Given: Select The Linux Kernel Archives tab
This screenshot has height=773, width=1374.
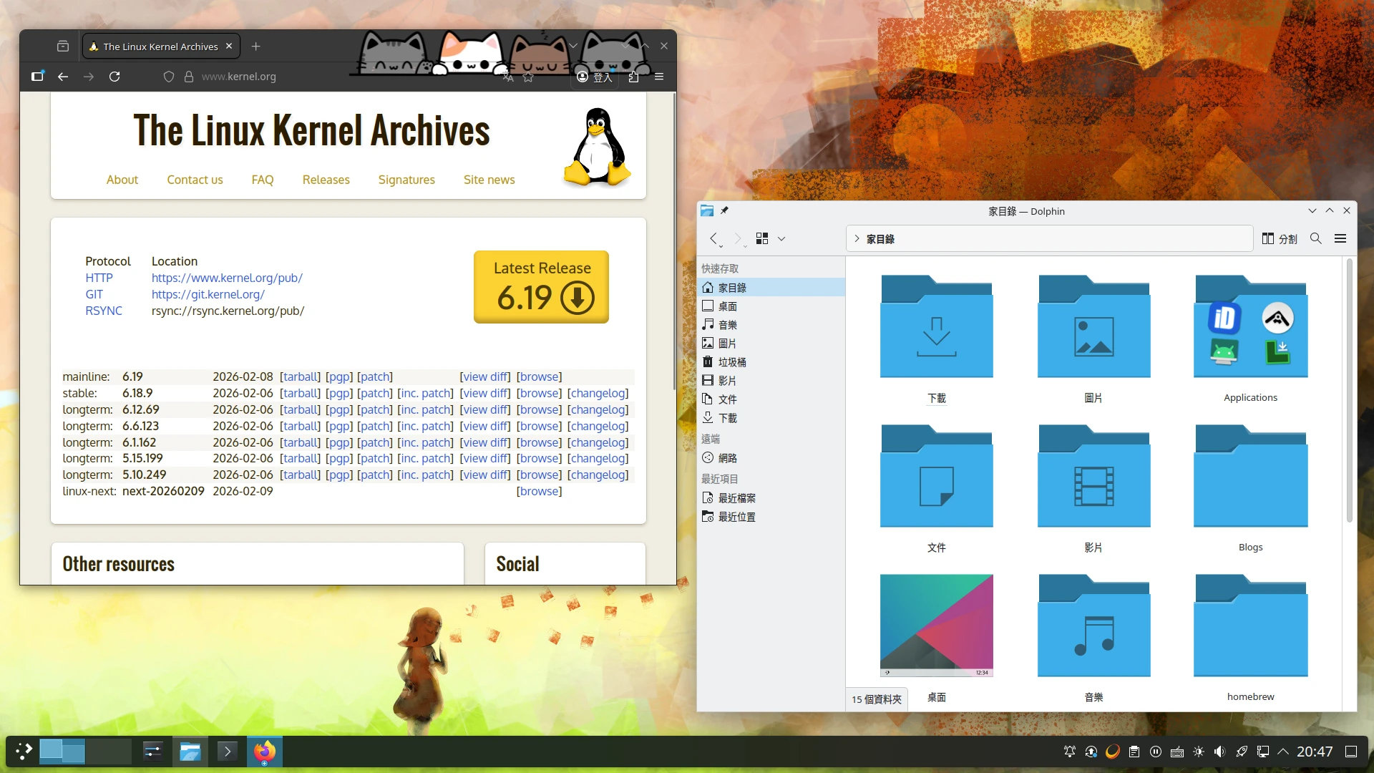Looking at the screenshot, I should coord(160,47).
